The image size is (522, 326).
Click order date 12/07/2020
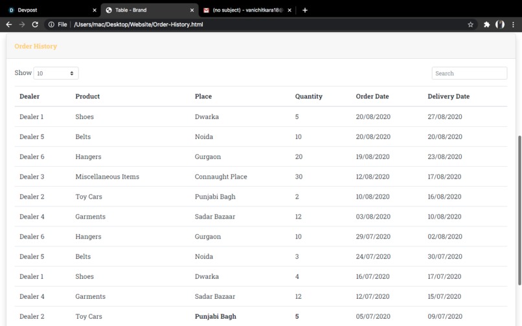373,296
